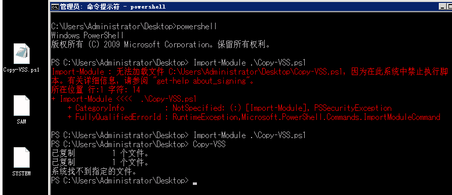This screenshot has height=195, width=452.
Task: Click the SYSTEM filename label under icon
Action: tap(21, 173)
